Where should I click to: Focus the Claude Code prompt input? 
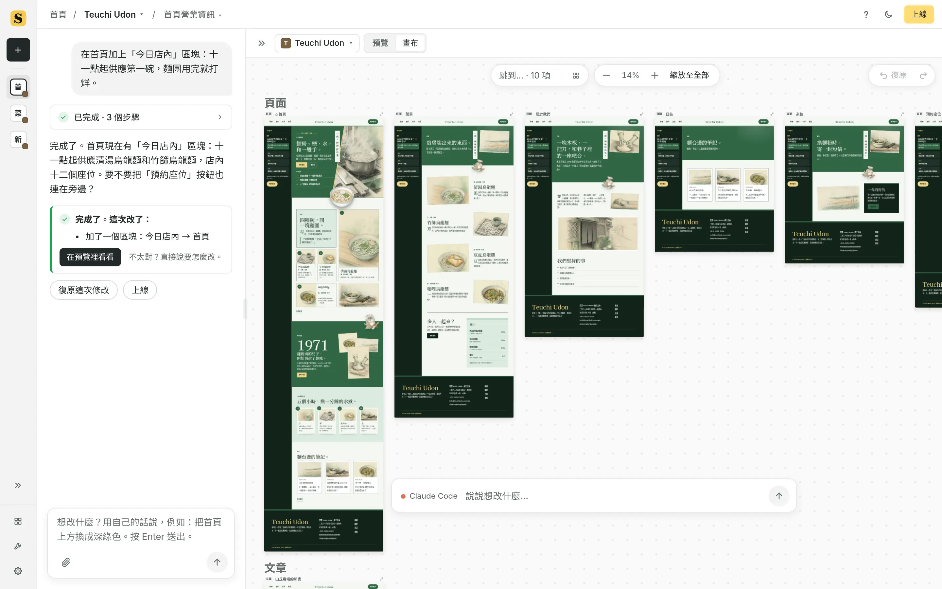pyautogui.click(x=613, y=496)
